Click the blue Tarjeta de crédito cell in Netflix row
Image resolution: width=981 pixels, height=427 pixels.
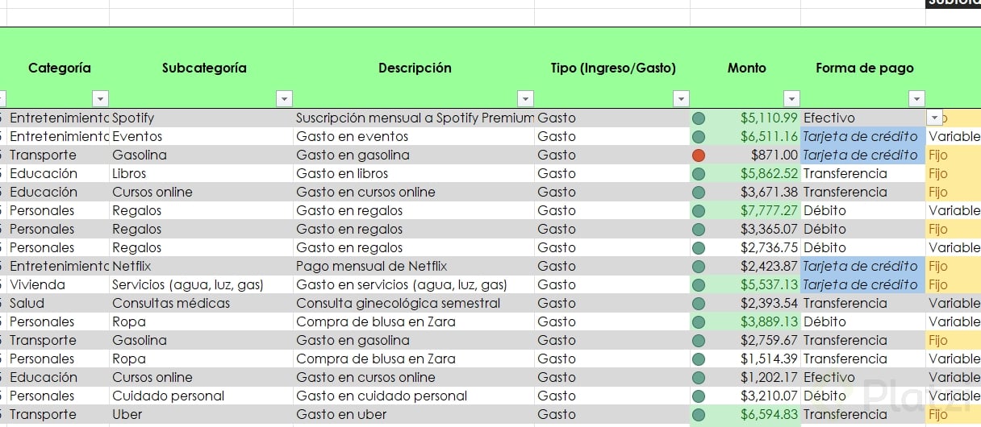[x=862, y=266]
